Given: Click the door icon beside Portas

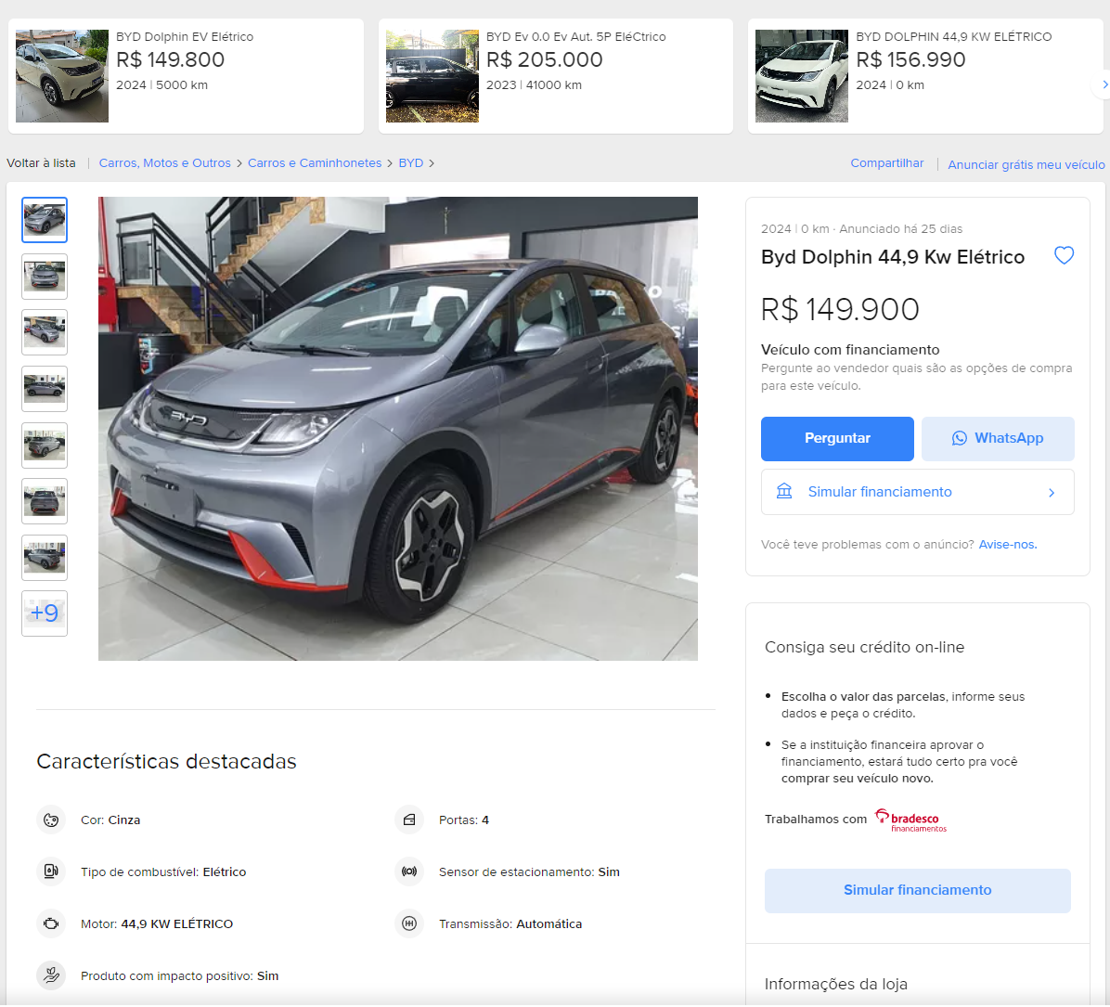Looking at the screenshot, I should click(409, 820).
